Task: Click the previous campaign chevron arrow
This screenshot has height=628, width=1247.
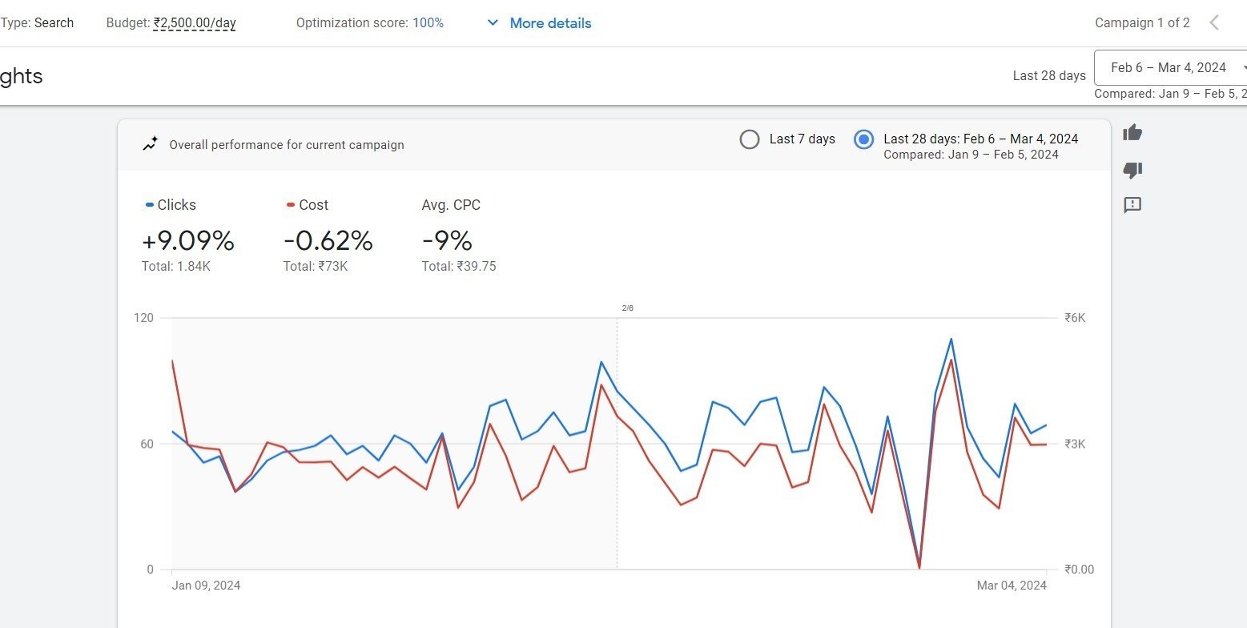Action: (x=1216, y=22)
